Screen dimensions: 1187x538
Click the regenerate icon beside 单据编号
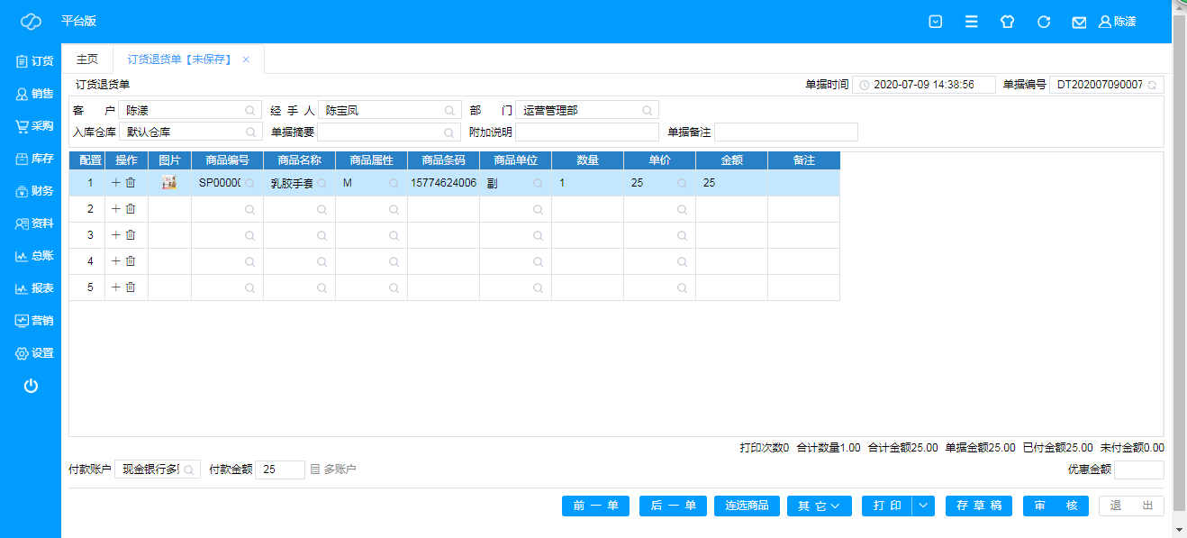pyautogui.click(x=1152, y=85)
